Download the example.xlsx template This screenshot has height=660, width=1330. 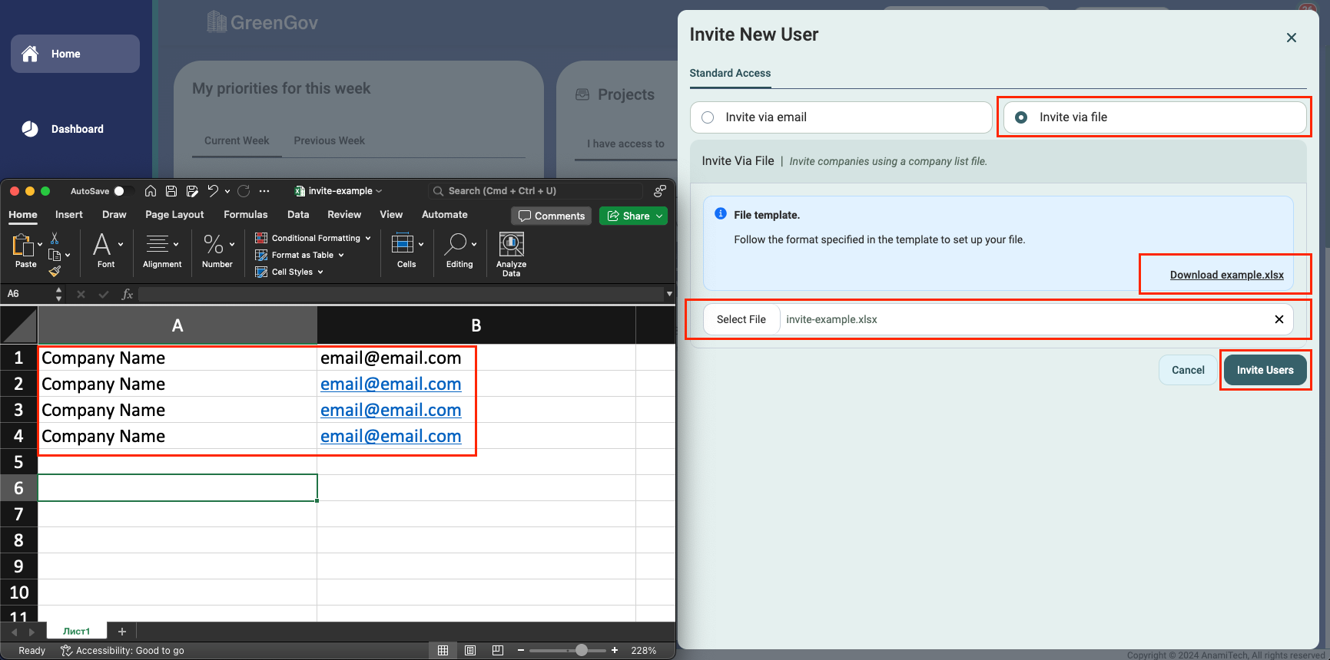[x=1227, y=275]
